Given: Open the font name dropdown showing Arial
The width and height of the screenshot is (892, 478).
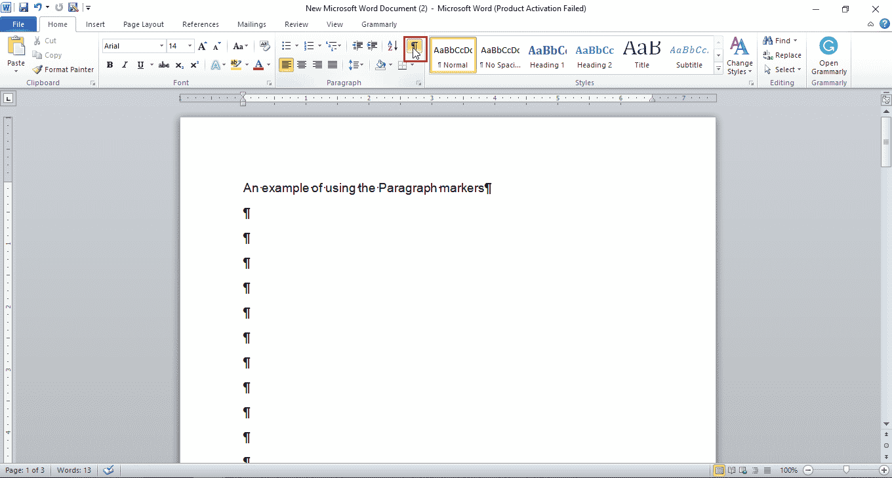Looking at the screenshot, I should coord(161,46).
